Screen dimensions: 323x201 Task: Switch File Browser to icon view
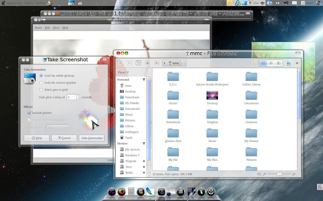[263, 63]
